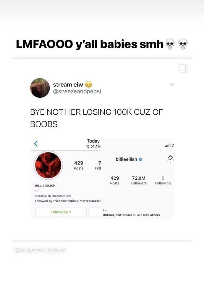
Task: Tap the first skull emoji
Action: point(170,44)
